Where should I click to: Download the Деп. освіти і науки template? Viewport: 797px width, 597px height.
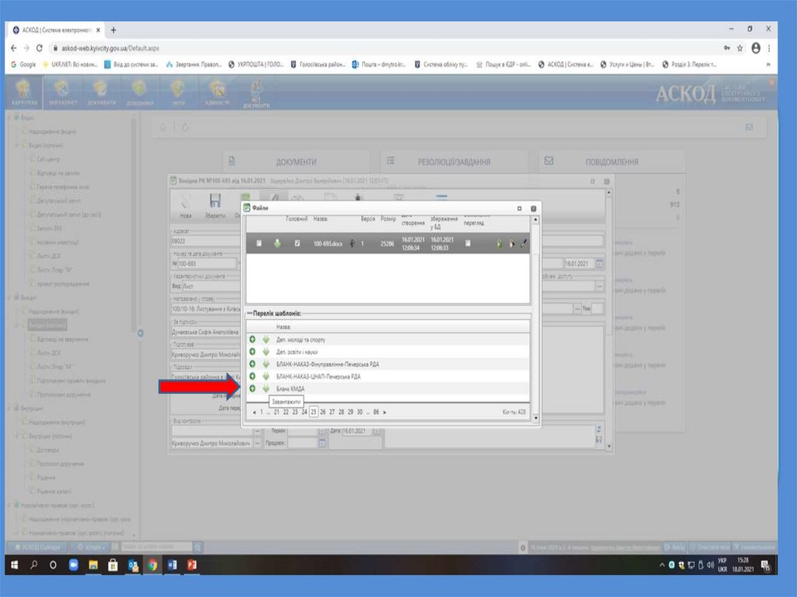point(266,351)
